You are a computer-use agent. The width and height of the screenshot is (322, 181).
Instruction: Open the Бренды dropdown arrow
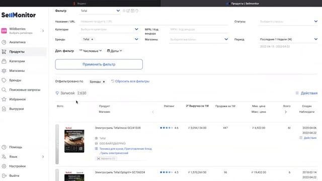pos(136,39)
